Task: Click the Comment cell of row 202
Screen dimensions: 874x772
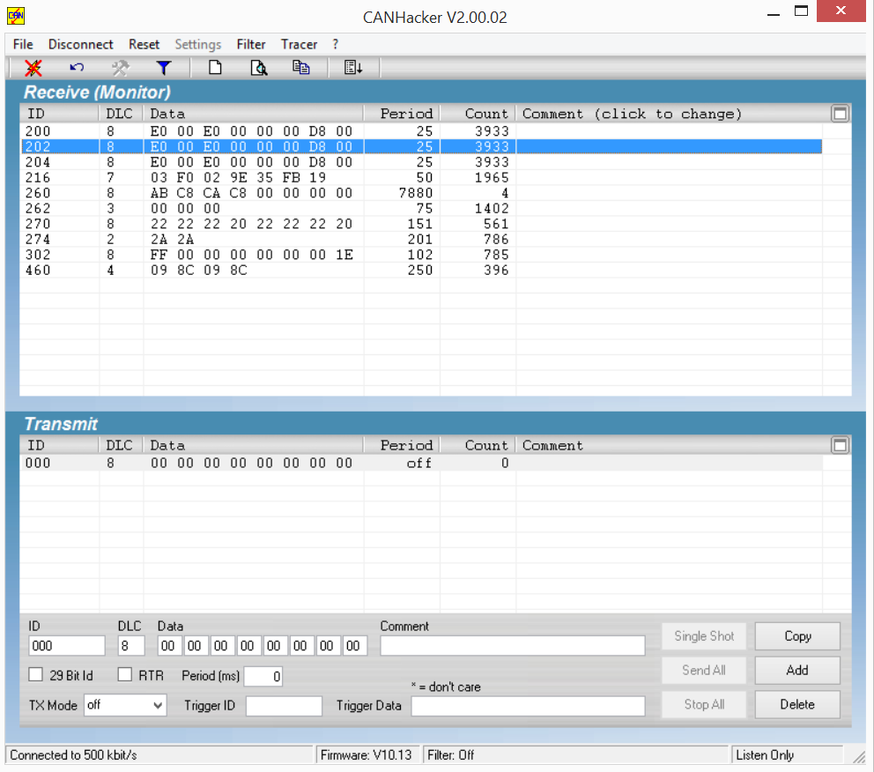Action: point(669,146)
